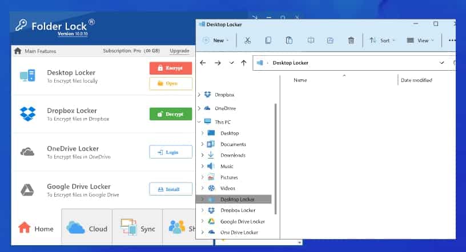Click the Cut scissors icon

pyautogui.click(x=248, y=40)
